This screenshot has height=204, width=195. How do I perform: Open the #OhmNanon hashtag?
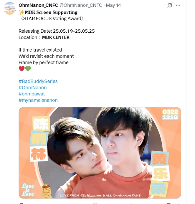[x=33, y=88]
